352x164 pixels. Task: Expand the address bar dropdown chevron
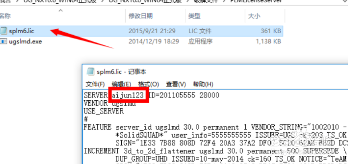point(345,1)
